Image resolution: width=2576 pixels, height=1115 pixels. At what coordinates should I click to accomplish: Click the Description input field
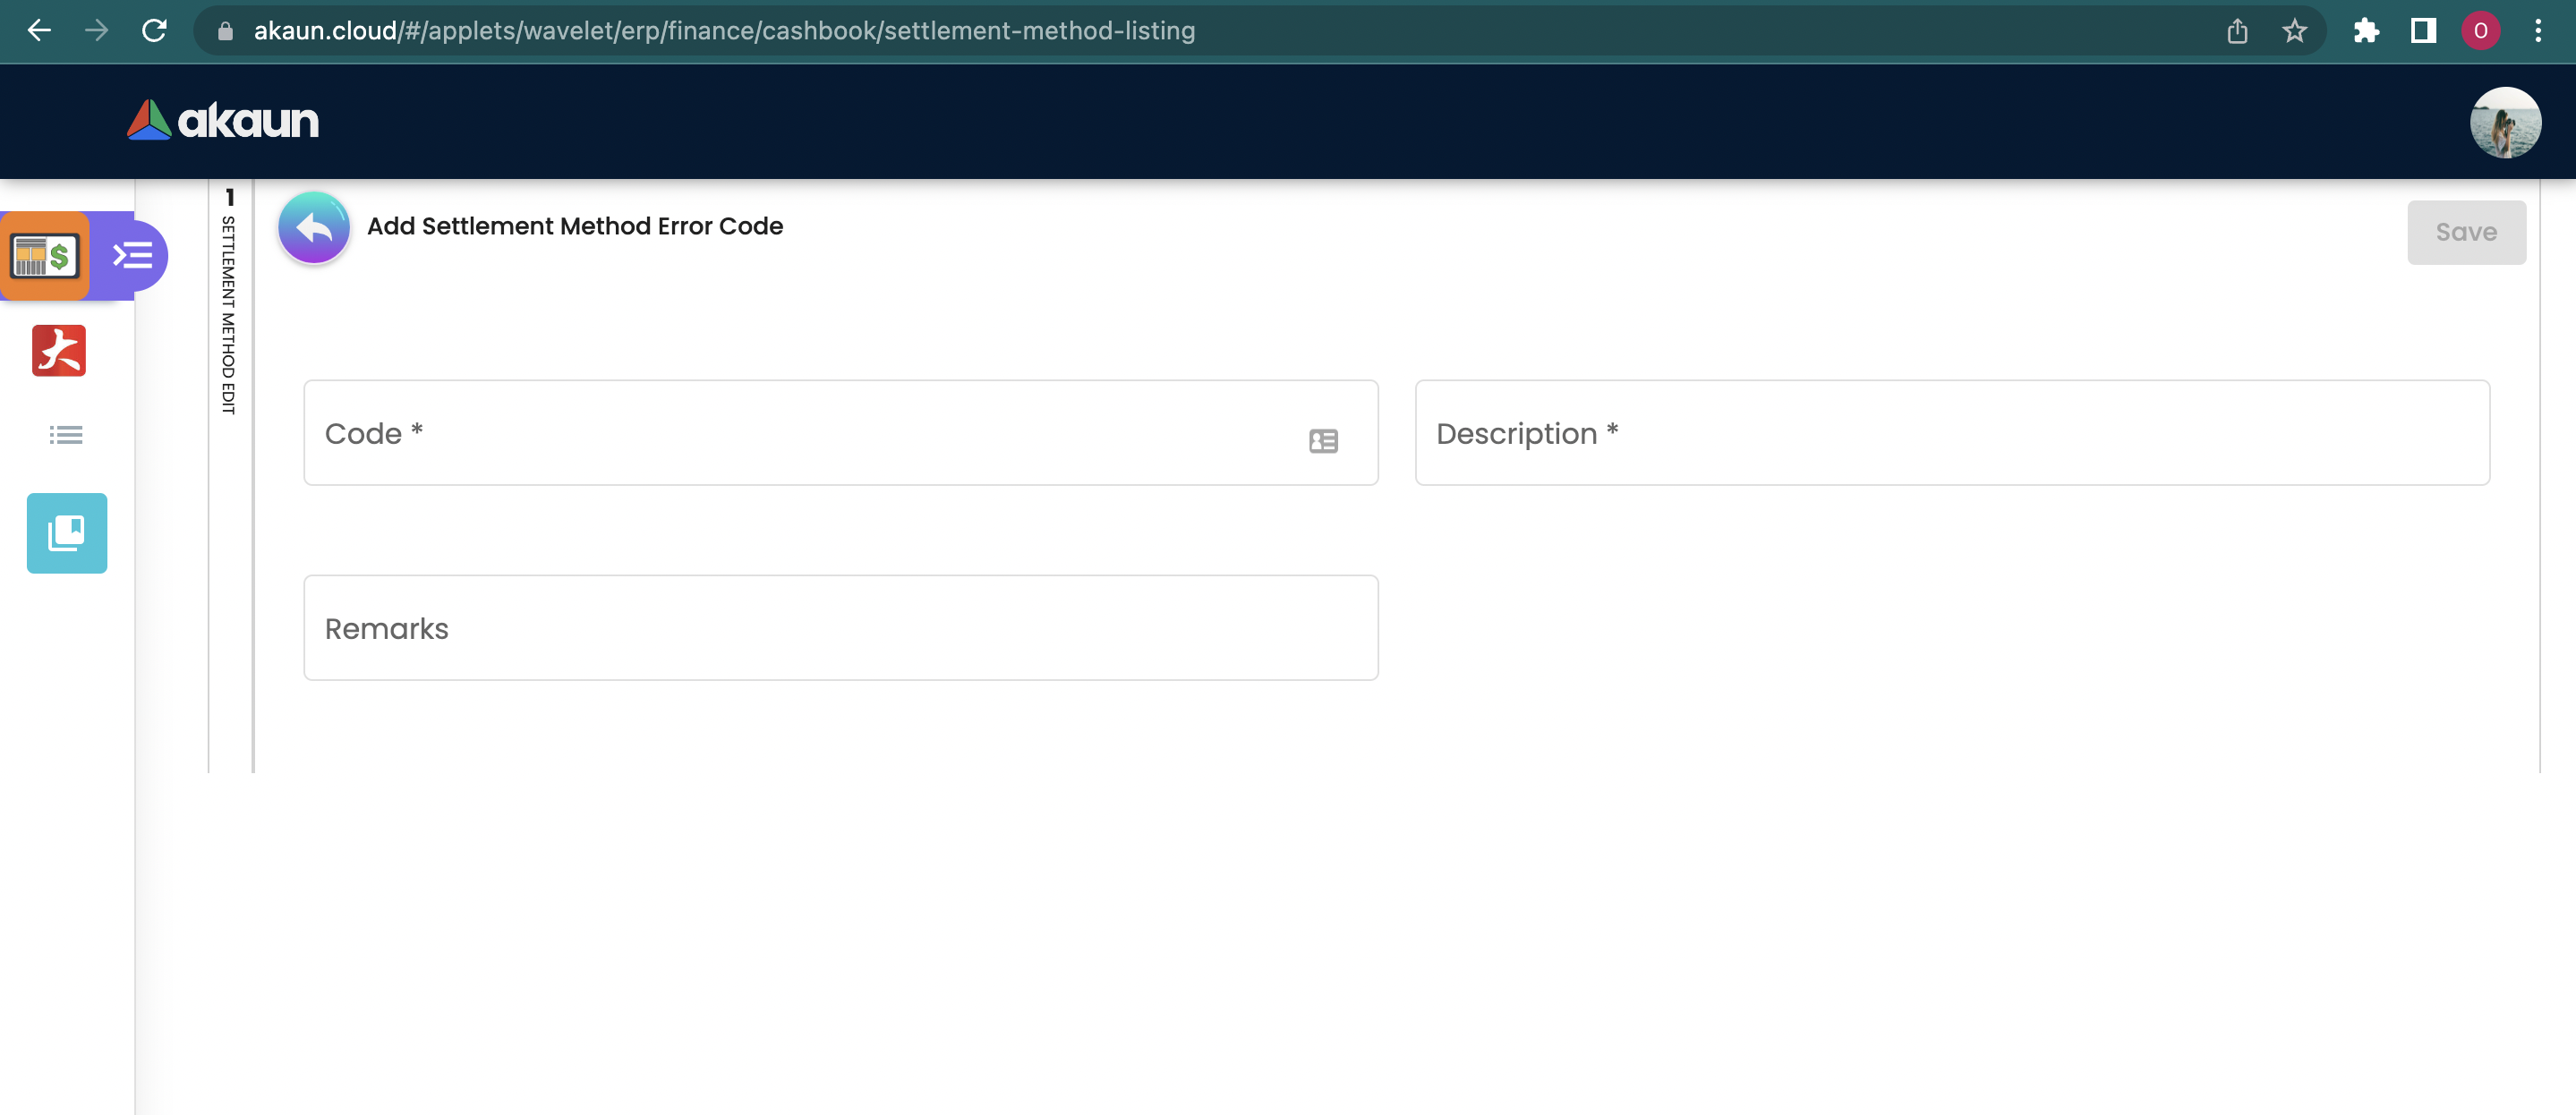[x=1951, y=433]
